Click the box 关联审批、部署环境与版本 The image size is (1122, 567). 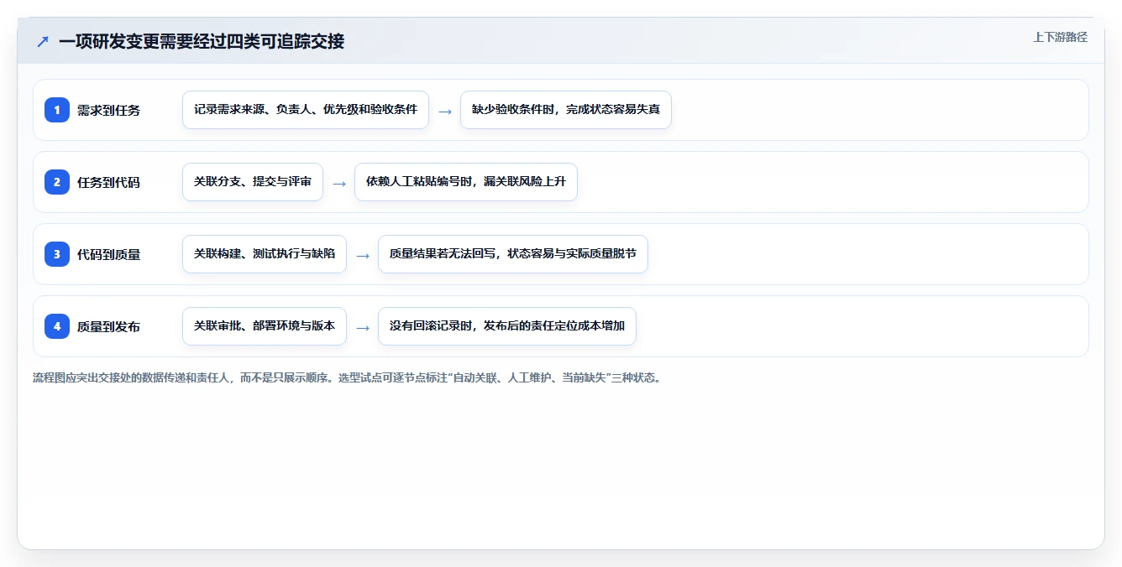point(265,326)
